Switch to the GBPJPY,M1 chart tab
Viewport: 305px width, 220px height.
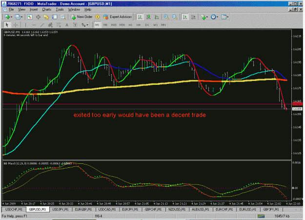(x=271, y=209)
